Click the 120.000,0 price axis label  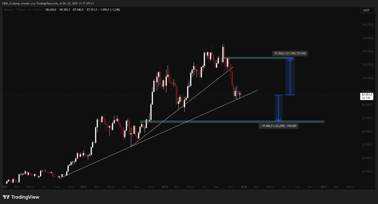click(367, 51)
